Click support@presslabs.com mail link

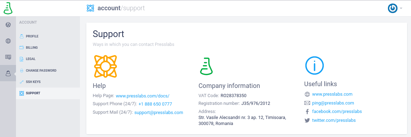[158, 112]
